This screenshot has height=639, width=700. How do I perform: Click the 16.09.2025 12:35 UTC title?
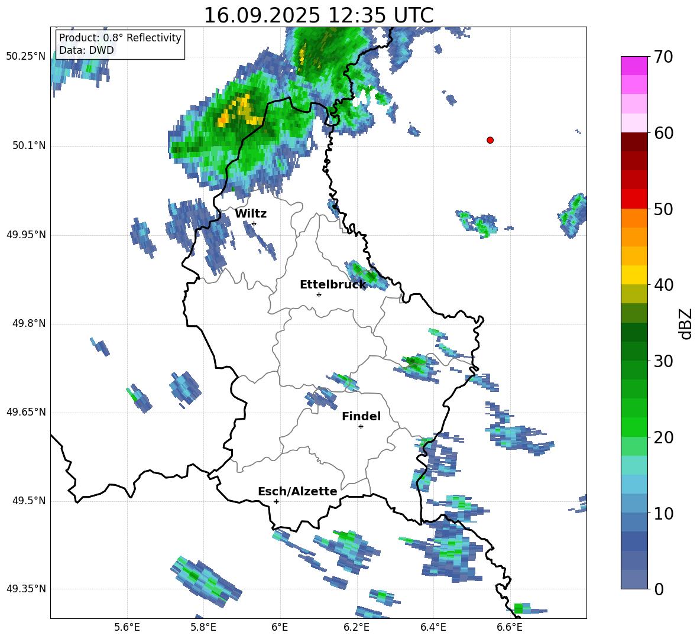click(x=319, y=15)
